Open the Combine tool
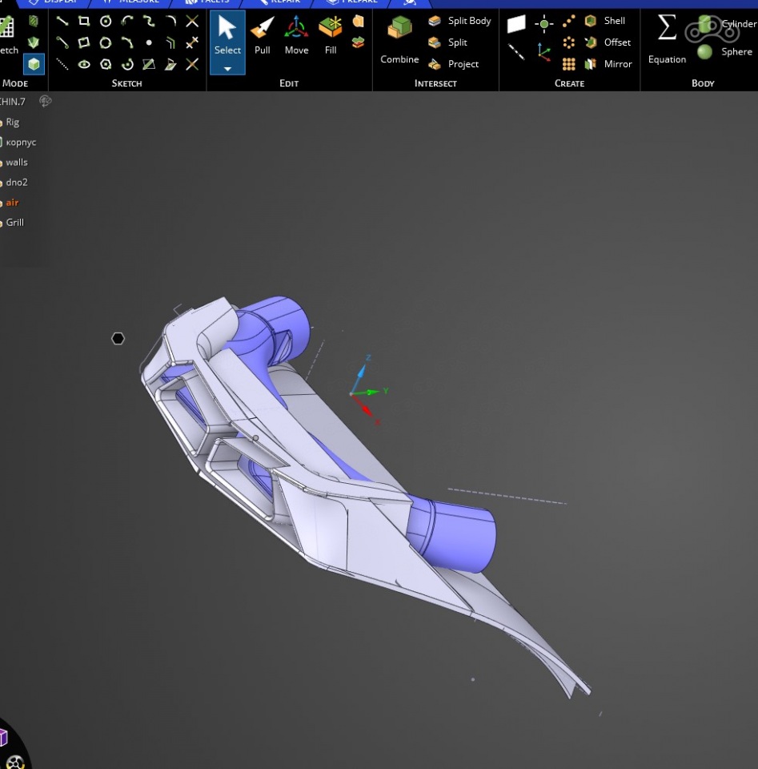The image size is (758, 769). click(399, 40)
